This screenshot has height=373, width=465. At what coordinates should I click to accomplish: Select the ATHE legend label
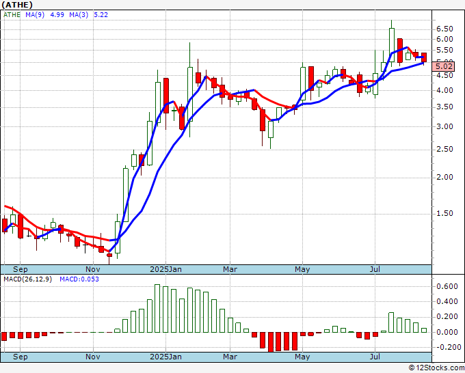tap(12, 15)
